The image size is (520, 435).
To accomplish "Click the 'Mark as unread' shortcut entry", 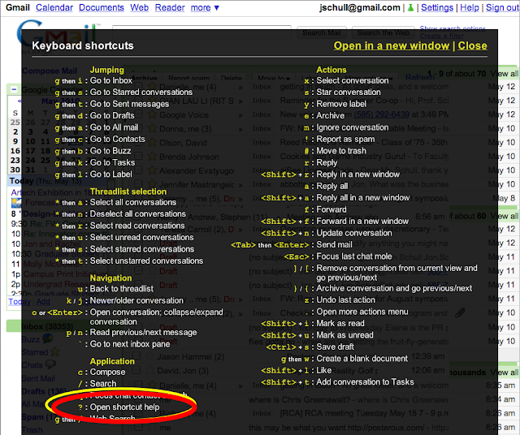I will click(344, 335).
